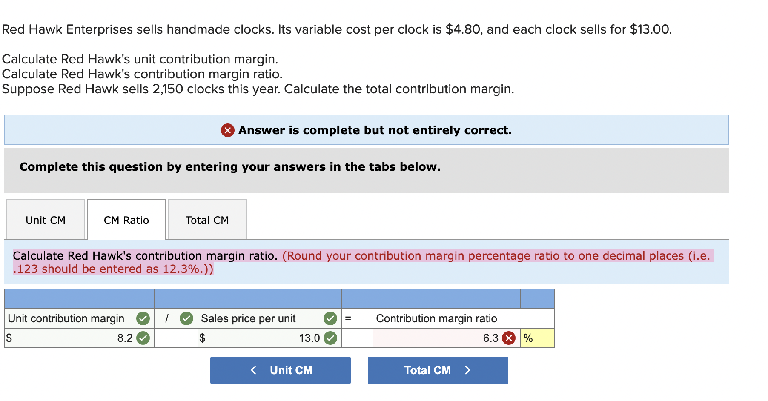This screenshot has width=768, height=401.
Task: Click the green checkmark beside Unit contribution margin
Action: pos(143,318)
